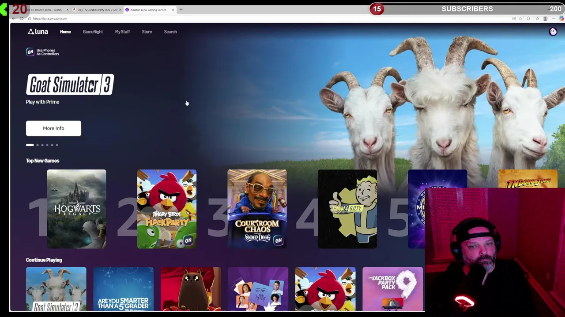This screenshot has height=317, width=565.
Task: Click the Play with Prime text
Action: (42, 102)
